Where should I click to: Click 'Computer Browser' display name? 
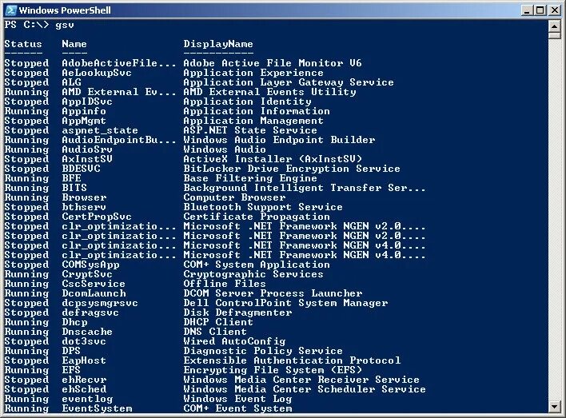pyautogui.click(x=234, y=197)
